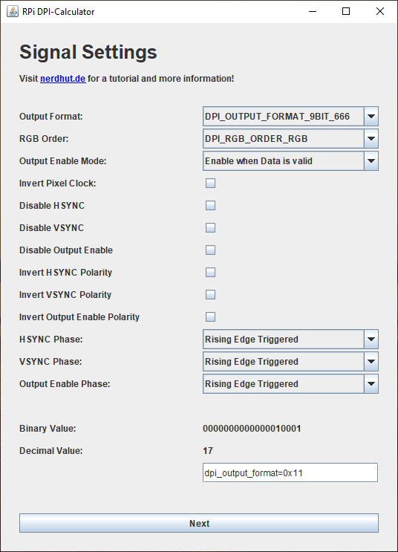Expand the RGB Order combo box
Screen dimensions: 398x552
[290, 139]
